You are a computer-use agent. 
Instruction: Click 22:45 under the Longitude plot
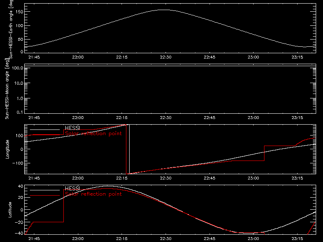[210, 178]
